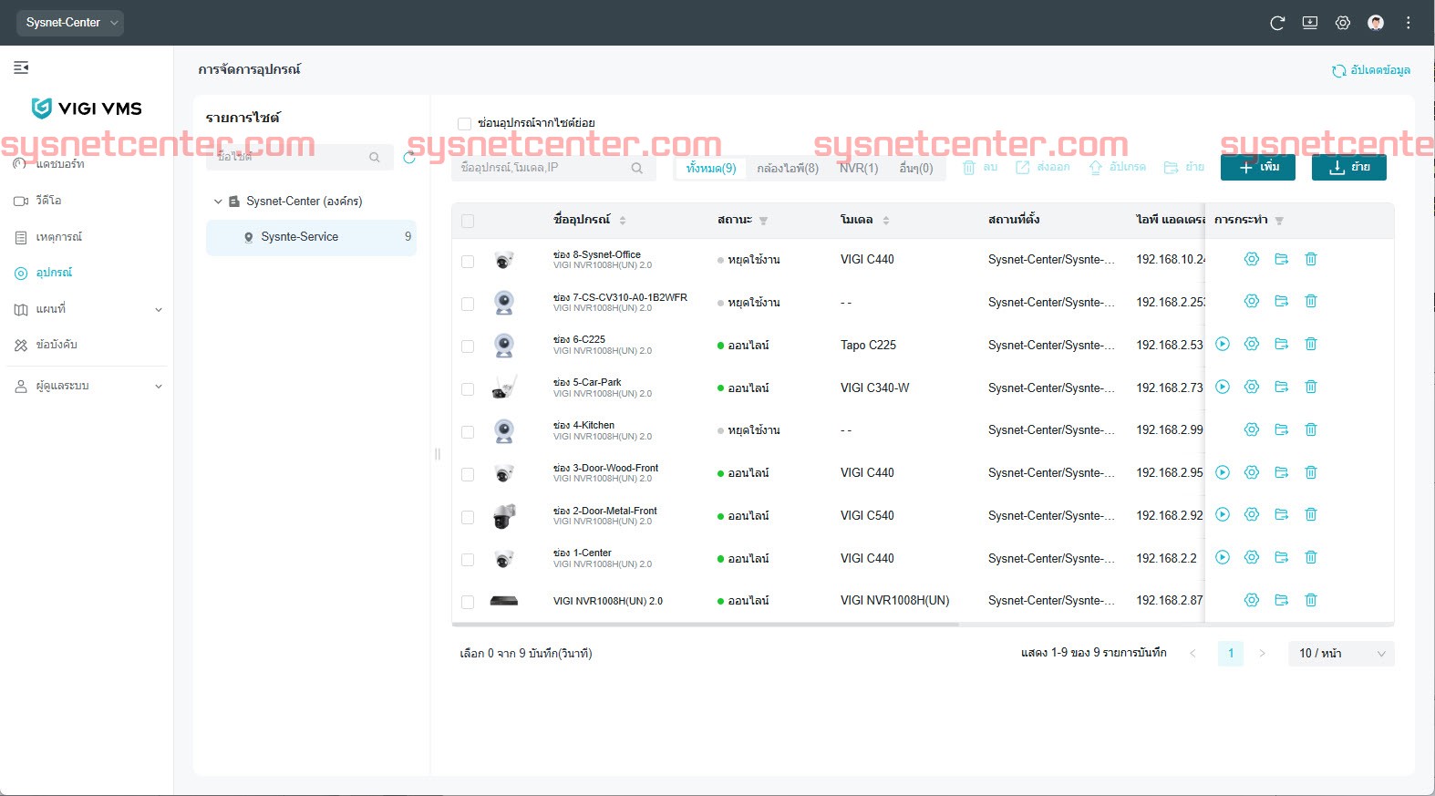Click next page arrow in pagination
Image resolution: width=1435 pixels, height=796 pixels.
point(1262,653)
